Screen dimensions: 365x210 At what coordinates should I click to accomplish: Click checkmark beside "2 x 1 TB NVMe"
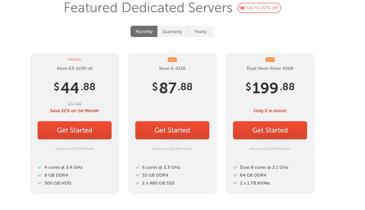(x=235, y=183)
